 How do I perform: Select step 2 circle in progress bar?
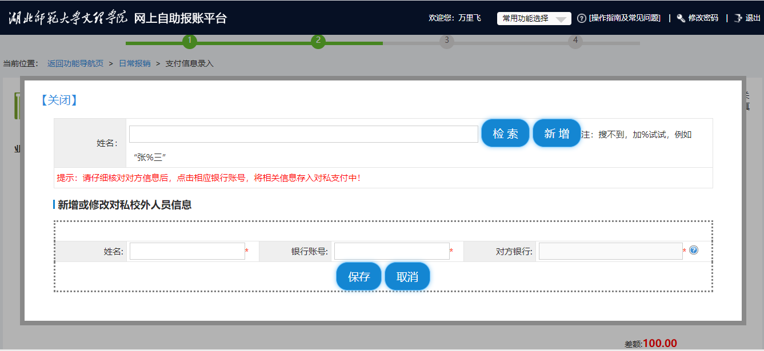coord(318,41)
